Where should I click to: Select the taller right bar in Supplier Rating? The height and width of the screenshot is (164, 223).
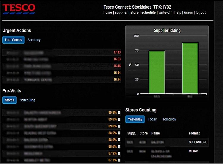[190, 68]
